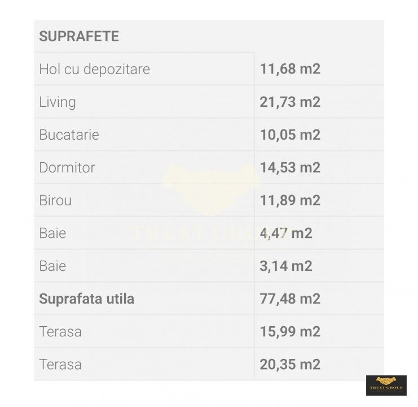Click the Suprafata utila bold label
Screen dimensions: 418x407
tap(87, 299)
